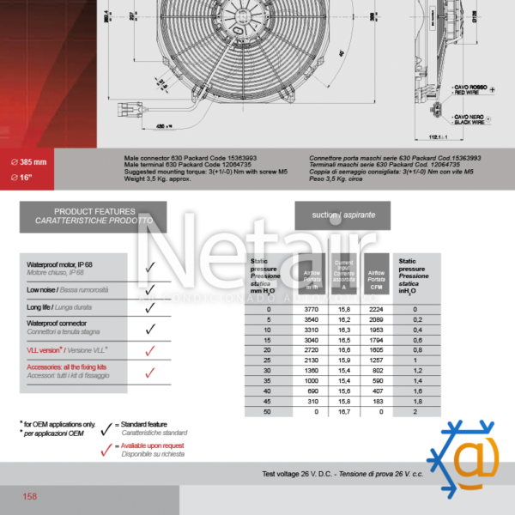The width and height of the screenshot is (515, 515).
Task: Click the red checkmark in the bottom legend
Action: point(106,450)
